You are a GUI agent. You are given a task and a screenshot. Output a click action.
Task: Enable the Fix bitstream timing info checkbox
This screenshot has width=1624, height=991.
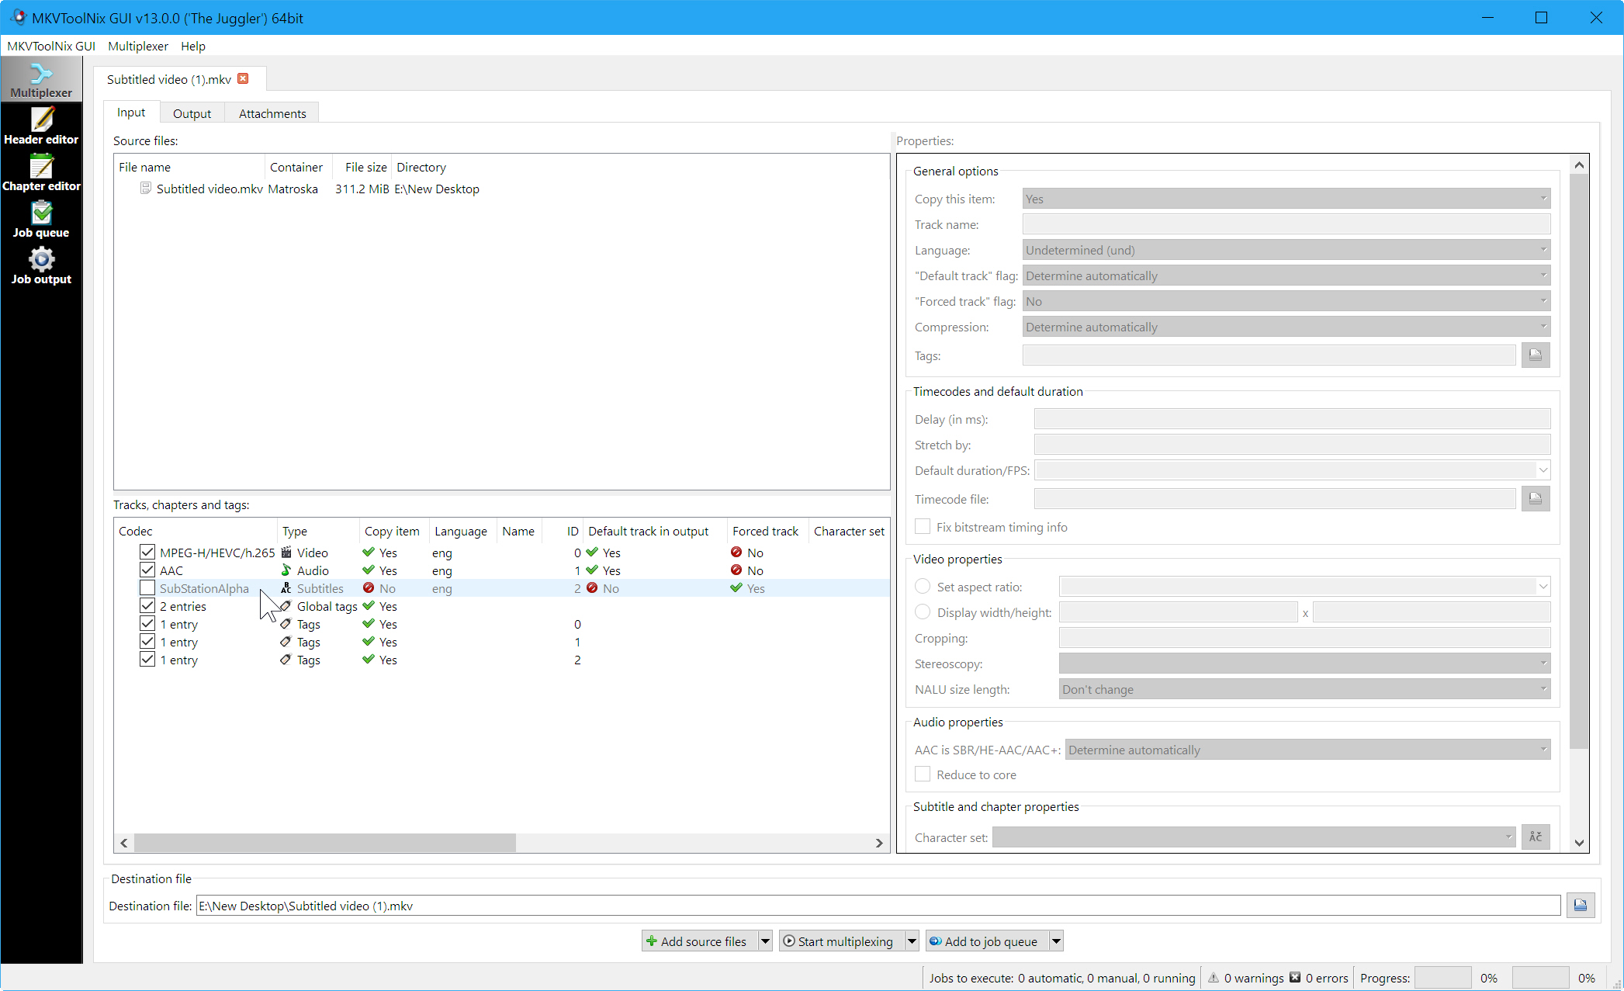point(923,527)
